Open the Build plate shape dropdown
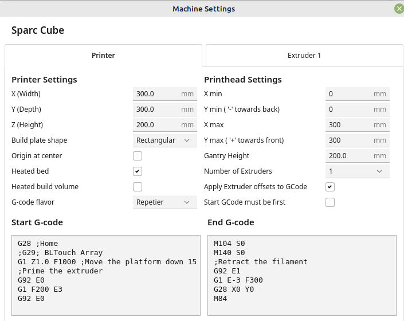Screen dimensions: 404x321 [x=163, y=140]
